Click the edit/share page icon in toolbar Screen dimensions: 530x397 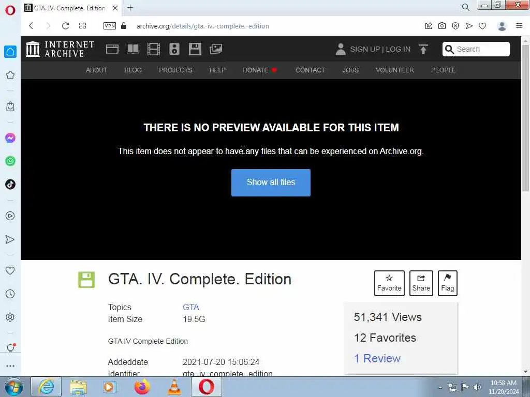coord(428,26)
